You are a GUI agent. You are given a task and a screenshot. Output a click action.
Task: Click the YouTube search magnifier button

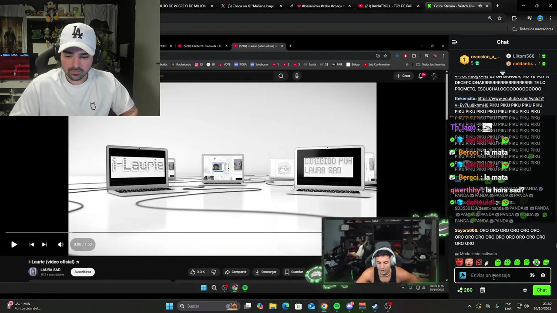(281, 76)
